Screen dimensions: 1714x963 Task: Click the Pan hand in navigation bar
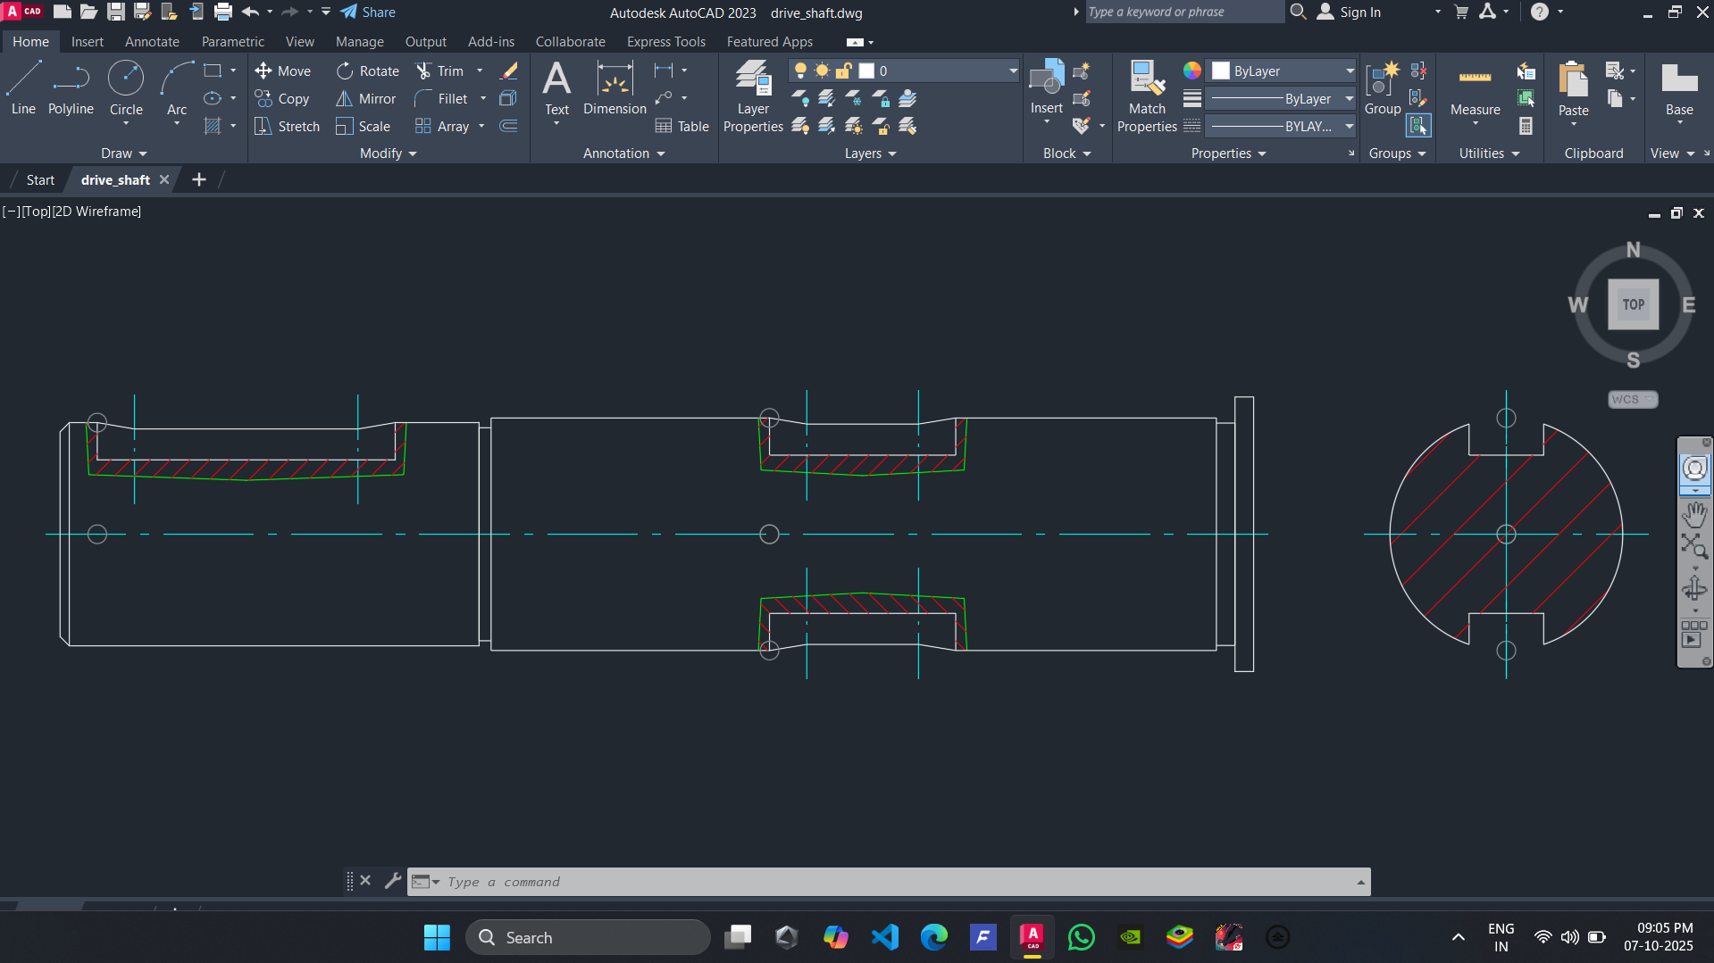[1694, 515]
